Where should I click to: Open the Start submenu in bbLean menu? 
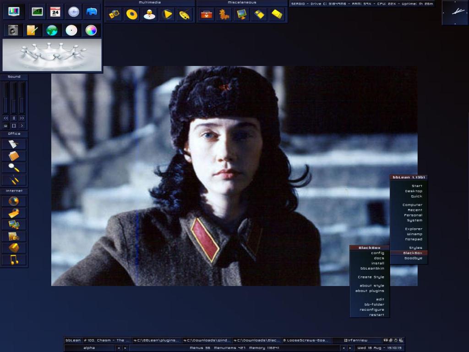tap(409, 186)
